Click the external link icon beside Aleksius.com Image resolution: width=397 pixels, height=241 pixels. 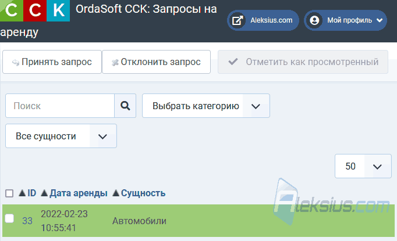click(238, 20)
